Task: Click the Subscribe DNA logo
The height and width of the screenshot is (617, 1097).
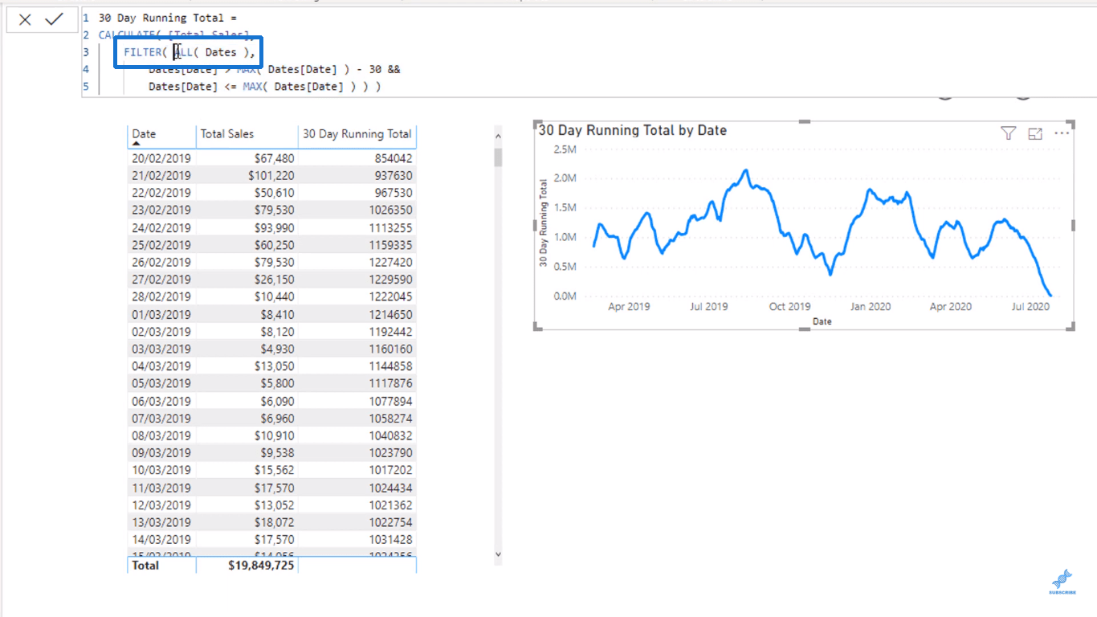Action: tap(1062, 582)
